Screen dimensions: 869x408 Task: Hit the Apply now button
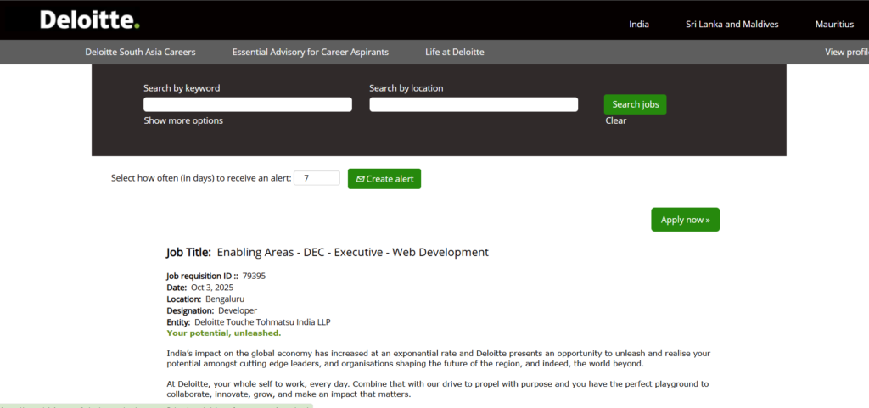tap(685, 220)
